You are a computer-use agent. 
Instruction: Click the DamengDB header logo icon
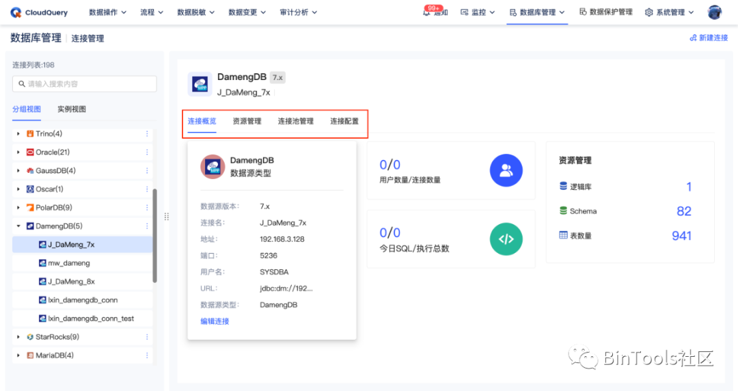200,85
